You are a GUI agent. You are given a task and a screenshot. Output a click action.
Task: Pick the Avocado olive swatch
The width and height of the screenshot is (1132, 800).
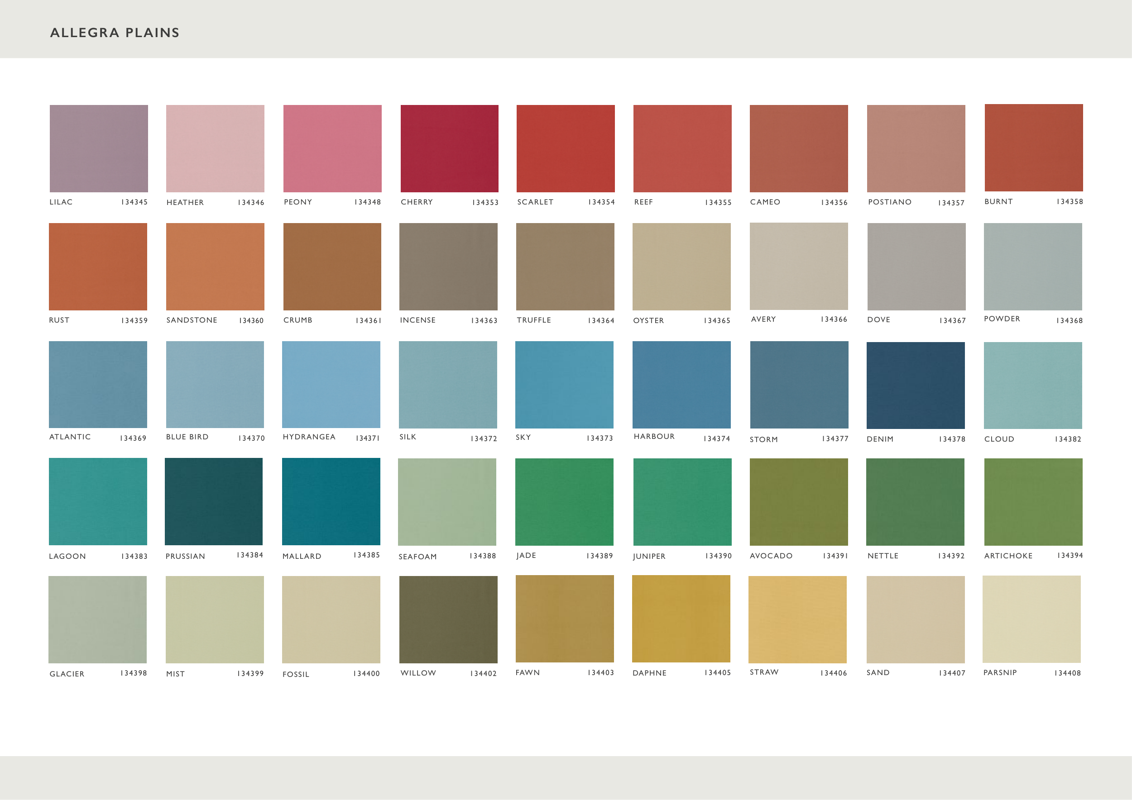(x=799, y=502)
